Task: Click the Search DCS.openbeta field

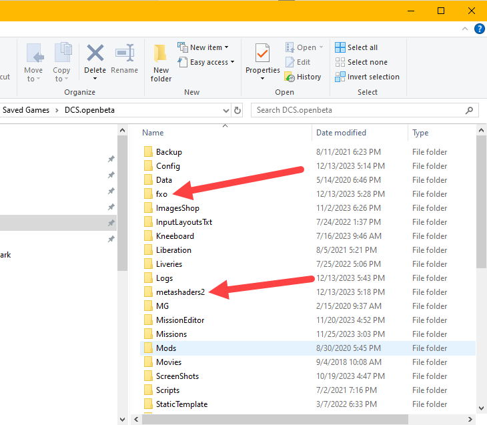Action: click(365, 110)
